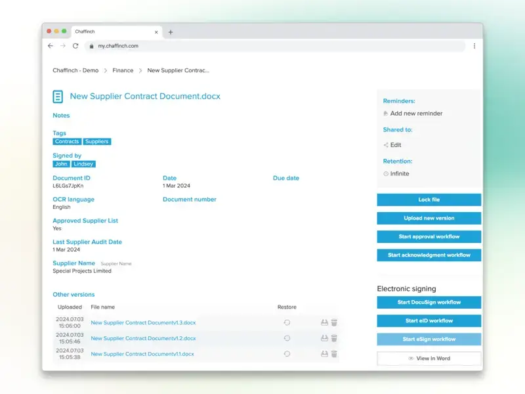Click the my.chaffinch.com address bar
This screenshot has height=394, width=525.
coord(275,46)
